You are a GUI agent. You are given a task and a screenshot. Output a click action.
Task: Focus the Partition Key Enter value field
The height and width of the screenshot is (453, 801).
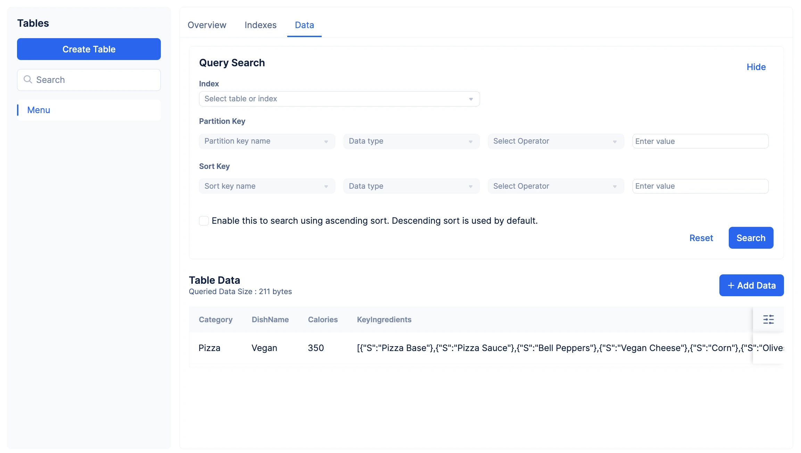pos(700,141)
